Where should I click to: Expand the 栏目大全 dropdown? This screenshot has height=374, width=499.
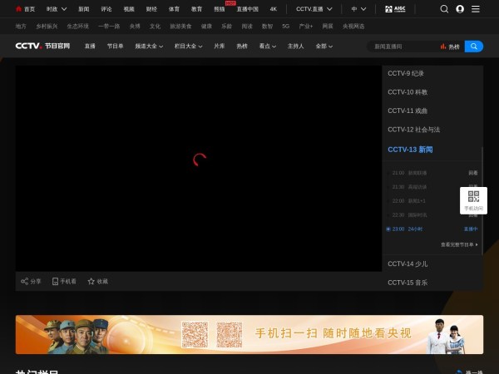(188, 47)
